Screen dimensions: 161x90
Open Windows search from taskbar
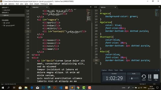pos(9,88)
